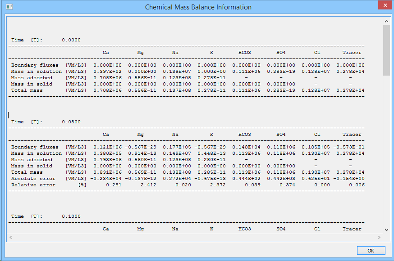This screenshot has height=261, width=394.
Task: Click the HCO3 boundary flux 0.148E+04
Action: [246, 147]
